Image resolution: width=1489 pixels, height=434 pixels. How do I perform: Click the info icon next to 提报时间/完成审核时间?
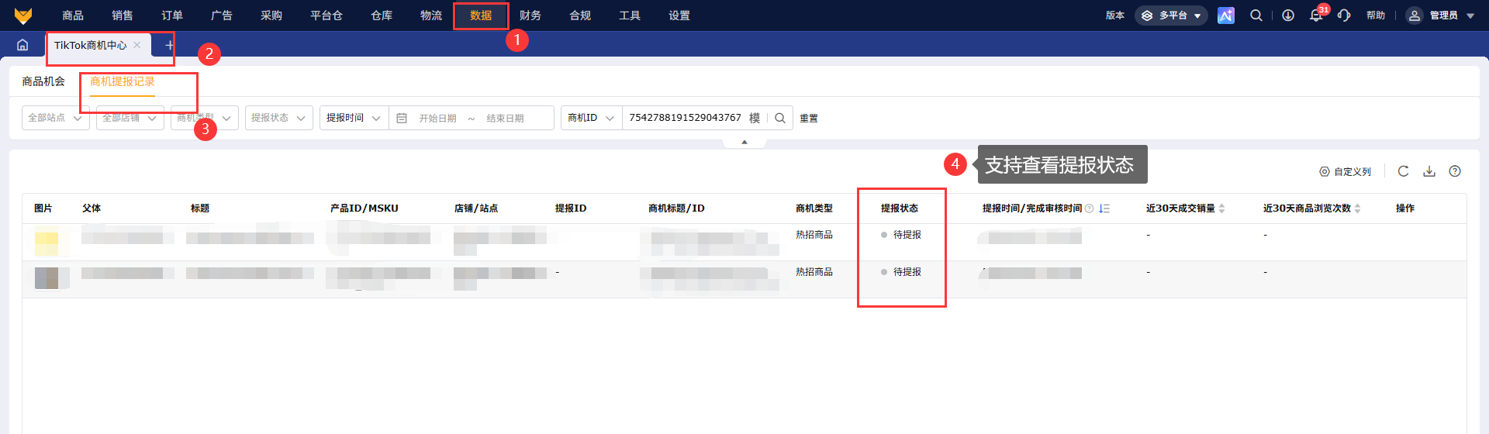[x=1089, y=208]
